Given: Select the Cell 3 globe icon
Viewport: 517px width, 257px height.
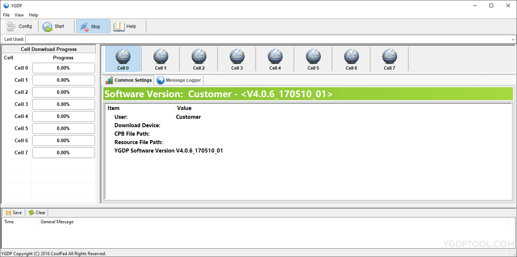Looking at the screenshot, I should pos(237,59).
